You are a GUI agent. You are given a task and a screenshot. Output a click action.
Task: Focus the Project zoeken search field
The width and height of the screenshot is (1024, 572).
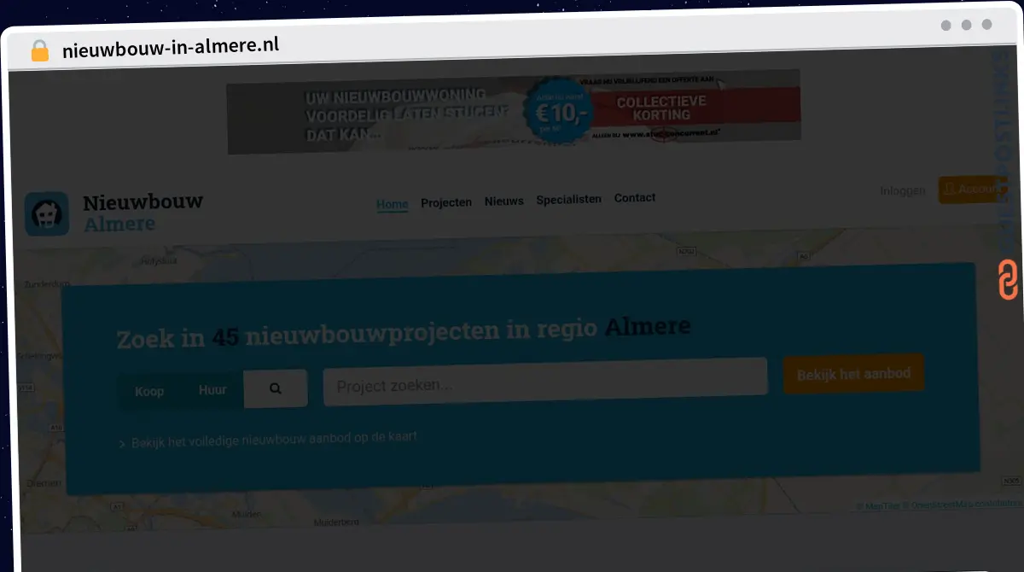[x=545, y=382]
